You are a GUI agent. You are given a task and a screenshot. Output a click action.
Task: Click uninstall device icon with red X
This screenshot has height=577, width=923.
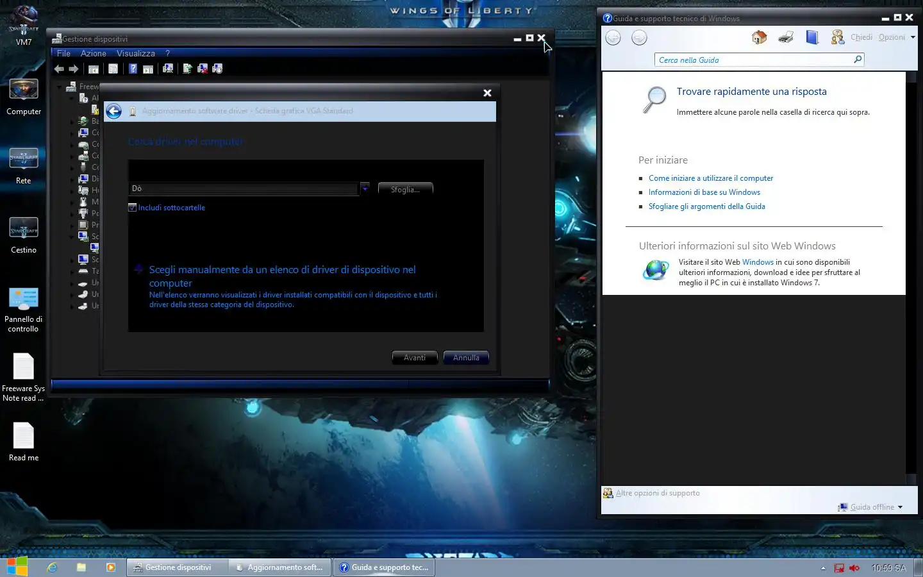(x=203, y=69)
